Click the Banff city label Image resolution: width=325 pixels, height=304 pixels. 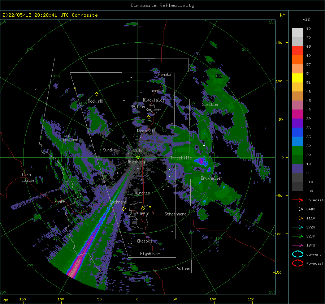(60, 201)
